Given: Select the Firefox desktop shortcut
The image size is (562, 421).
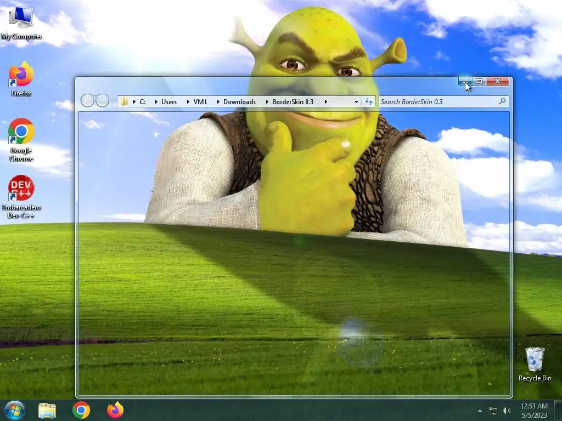Looking at the screenshot, I should tap(21, 79).
